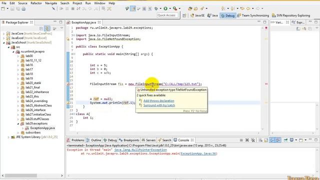The image size is (320, 180).
Task: Click the green Run button icon
Action: pos(165,8)
